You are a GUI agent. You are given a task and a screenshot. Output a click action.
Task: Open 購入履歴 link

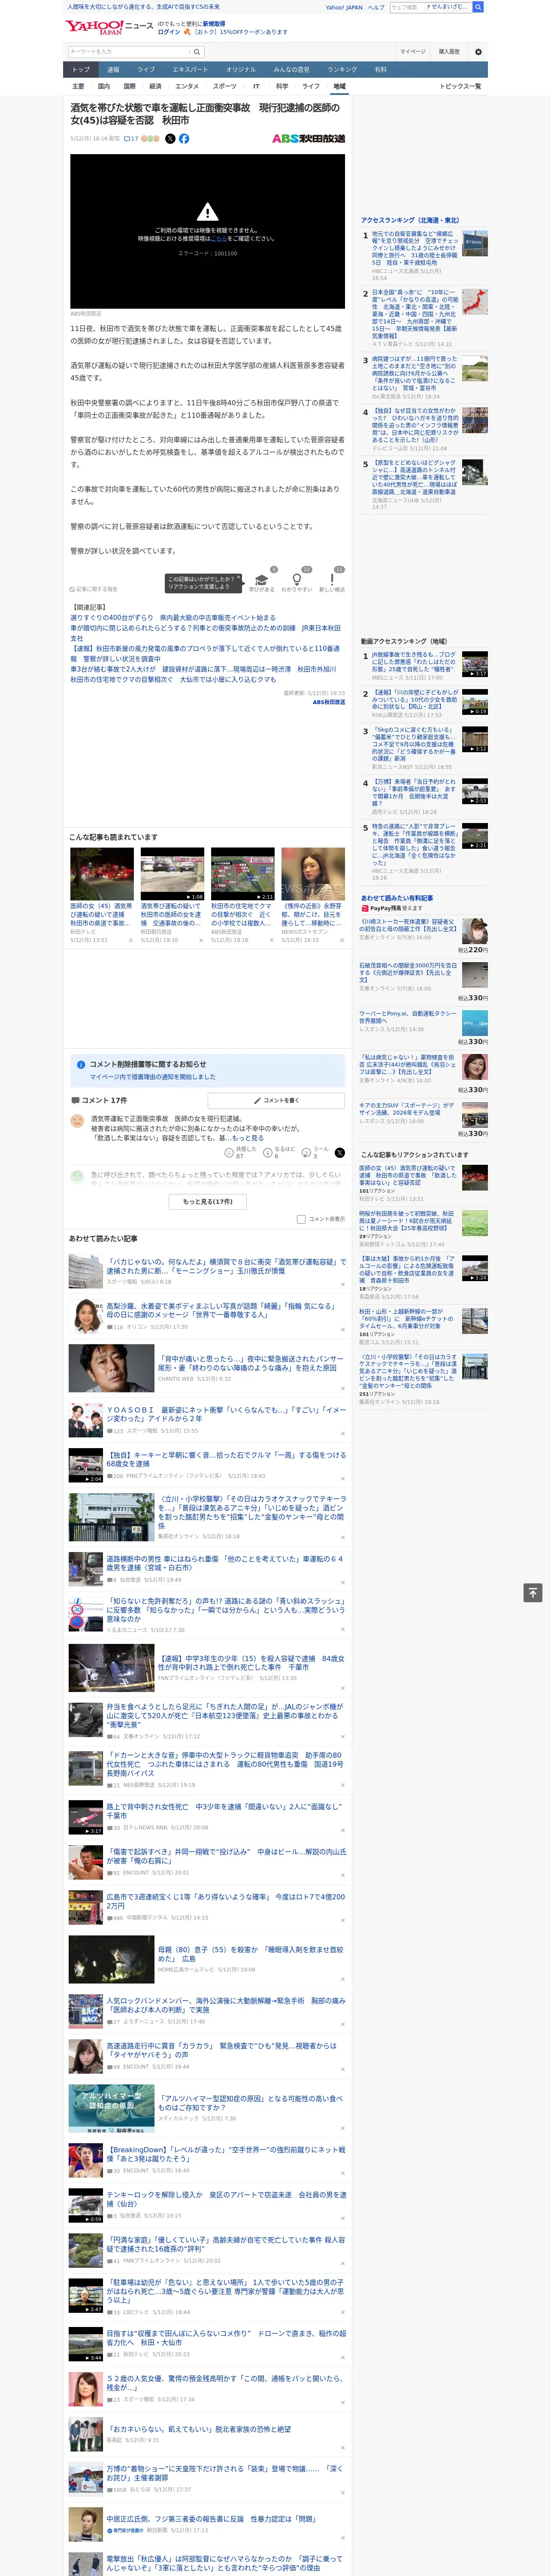click(x=449, y=52)
